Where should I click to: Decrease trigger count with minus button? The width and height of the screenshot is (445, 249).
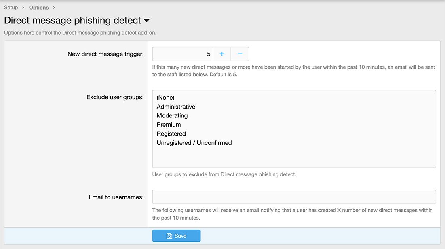pyautogui.click(x=240, y=54)
